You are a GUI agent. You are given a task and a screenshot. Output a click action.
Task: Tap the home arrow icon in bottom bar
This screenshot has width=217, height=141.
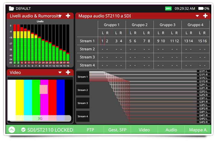[x=12, y=130]
